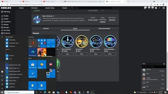Open Task View on the taskbar

click(41, 92)
